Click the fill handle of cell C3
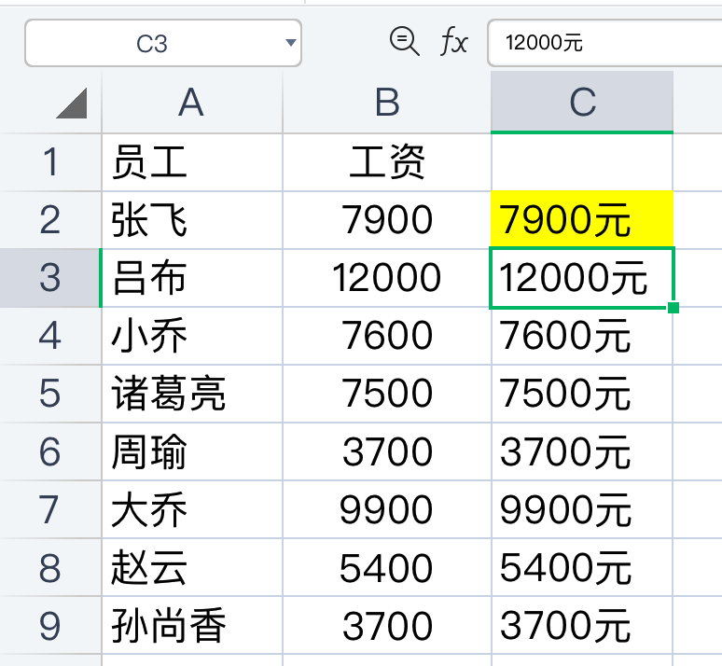Viewport: 722px width, 666px height. click(673, 307)
